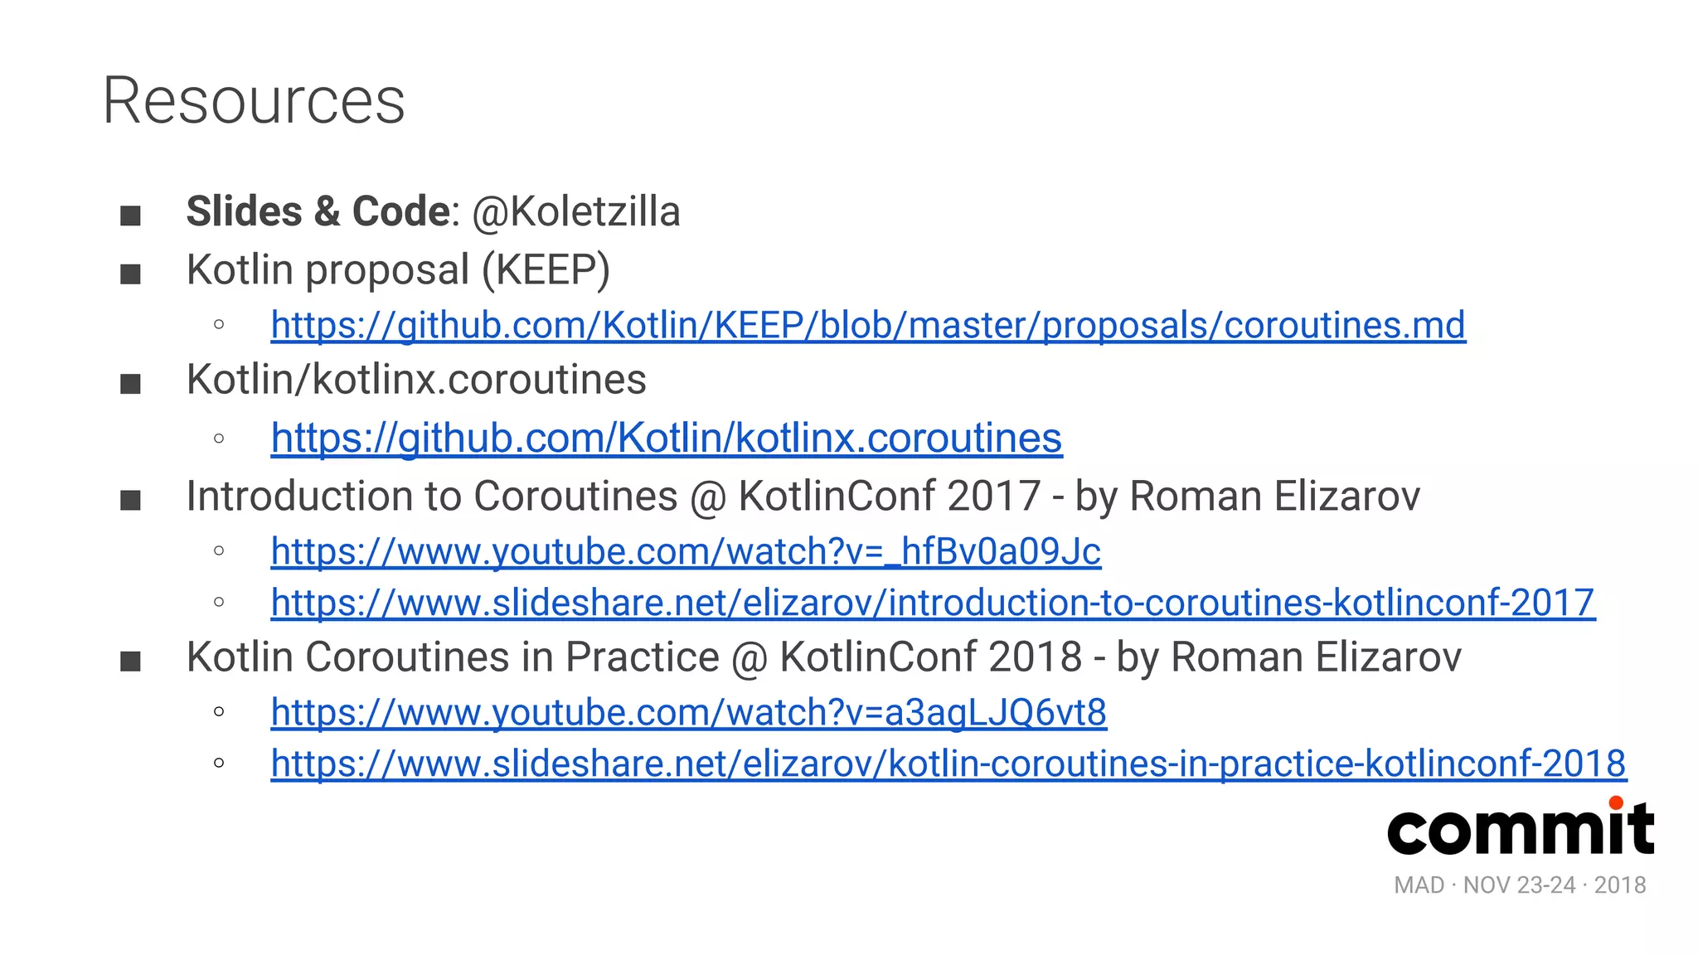Click the square bullet beside Slides & Code
The width and height of the screenshot is (1698, 955).
point(130,216)
